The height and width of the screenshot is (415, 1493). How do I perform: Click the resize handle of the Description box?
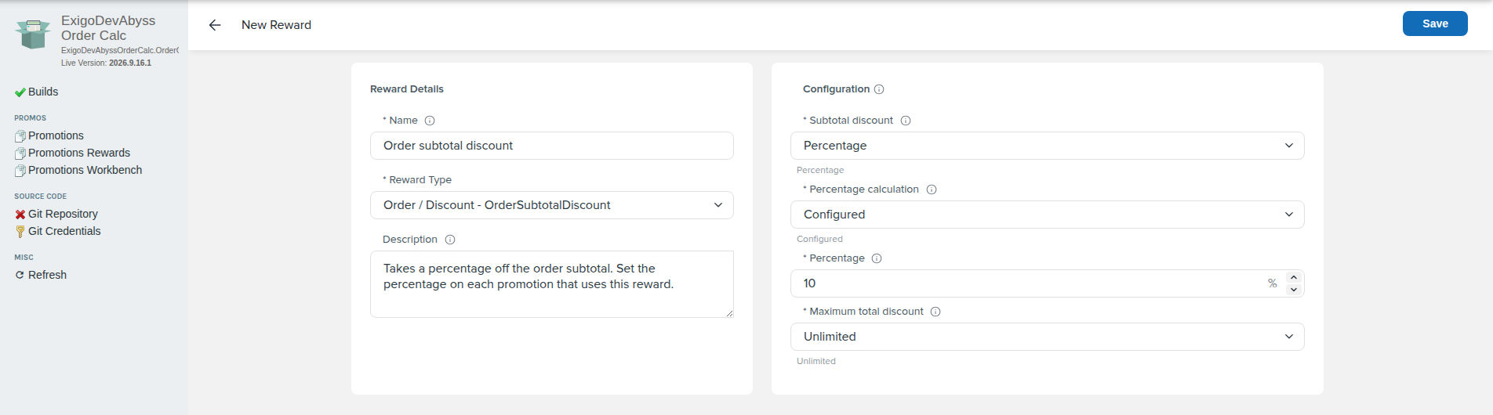coord(729,313)
